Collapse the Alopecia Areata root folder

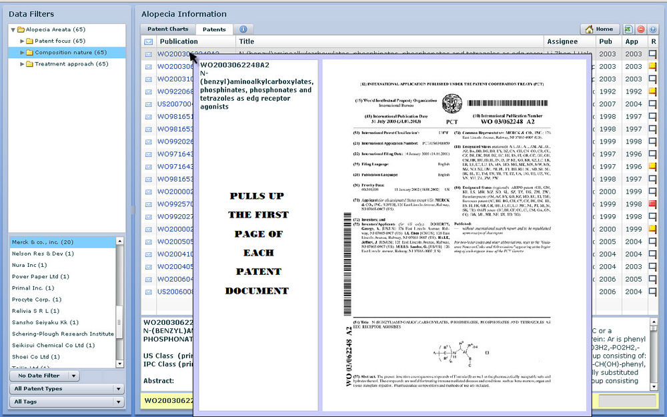(x=13, y=30)
